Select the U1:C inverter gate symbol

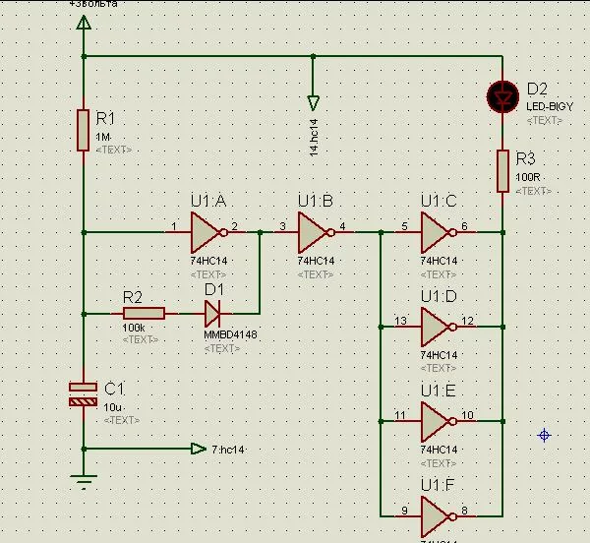[439, 232]
